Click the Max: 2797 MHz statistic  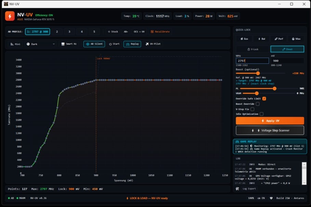point(43,189)
